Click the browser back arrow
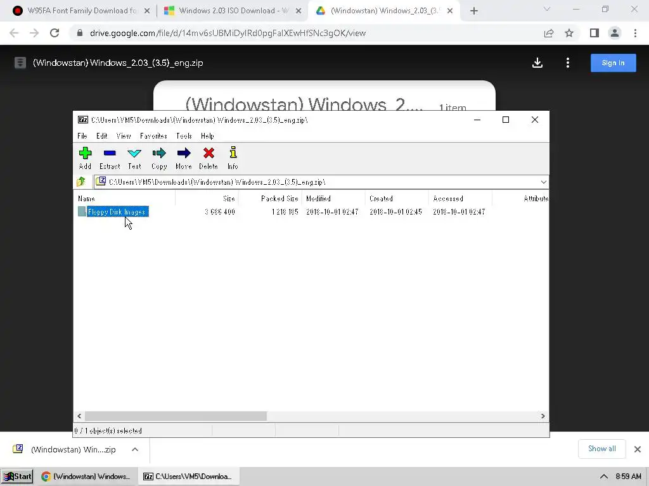 [14, 33]
